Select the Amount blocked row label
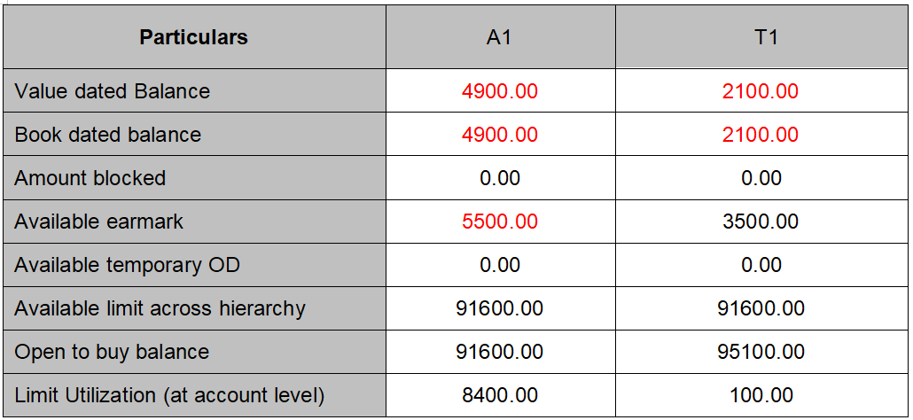This screenshot has width=913, height=420. [90, 178]
